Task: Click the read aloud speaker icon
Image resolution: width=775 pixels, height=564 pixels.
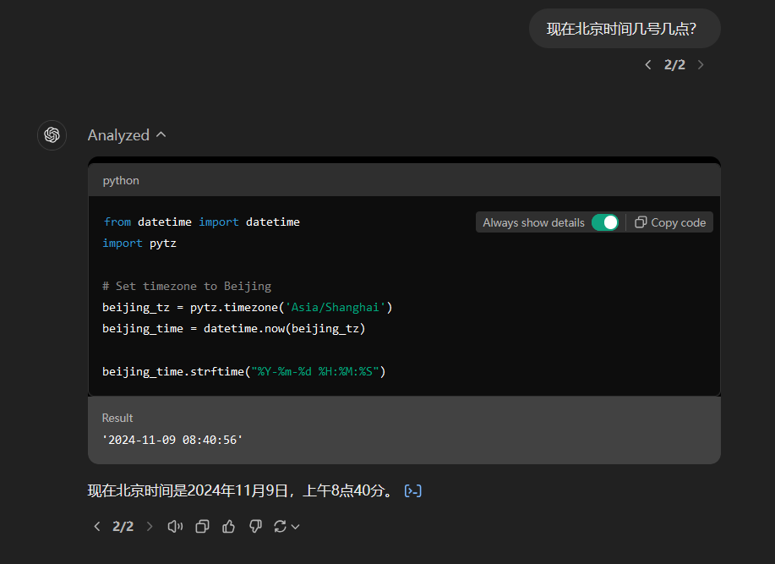Action: click(x=175, y=527)
